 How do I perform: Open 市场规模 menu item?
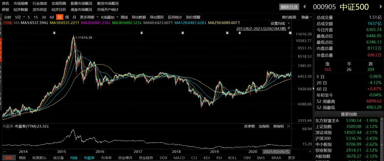(x=21, y=4)
